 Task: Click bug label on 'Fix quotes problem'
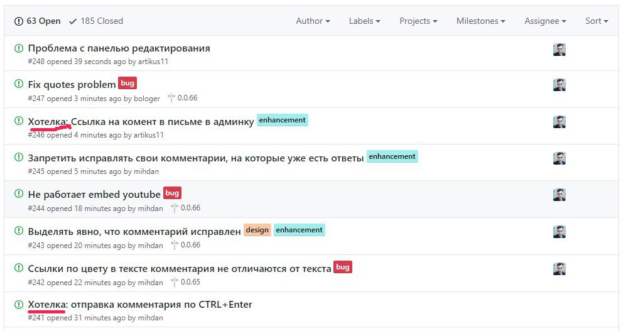click(127, 83)
